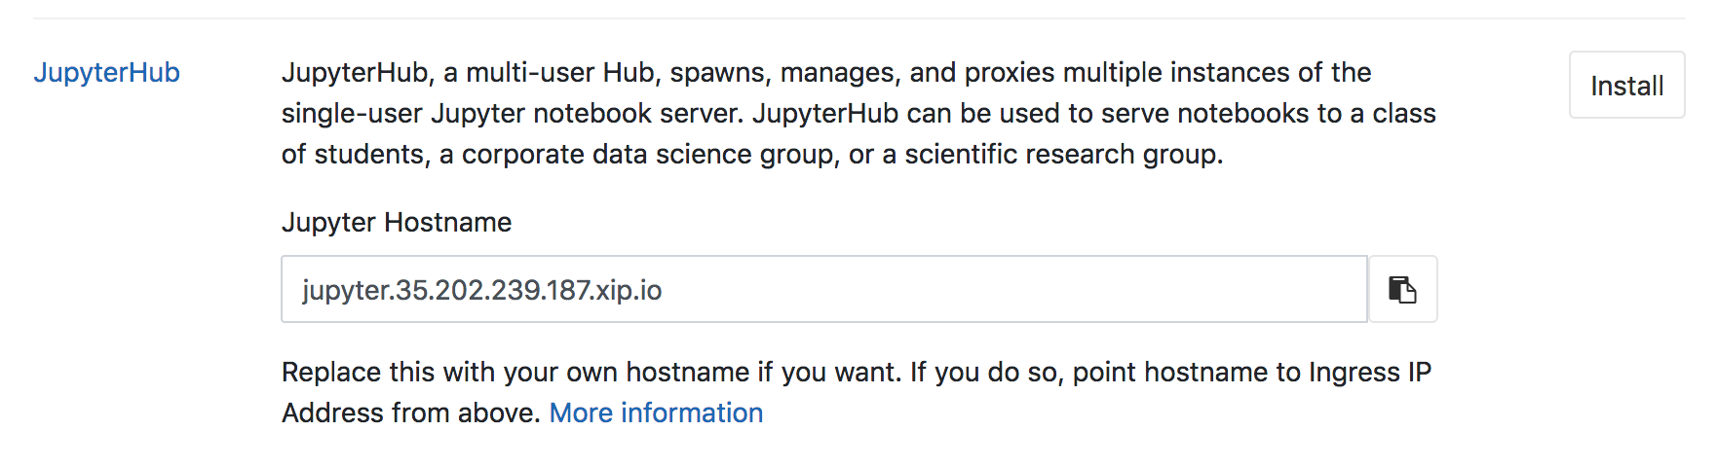Viewport: 1717px width, 467px height.
Task: Place cursor in jupyter.35.202.239.187.xip.io text box
Action: 824,289
